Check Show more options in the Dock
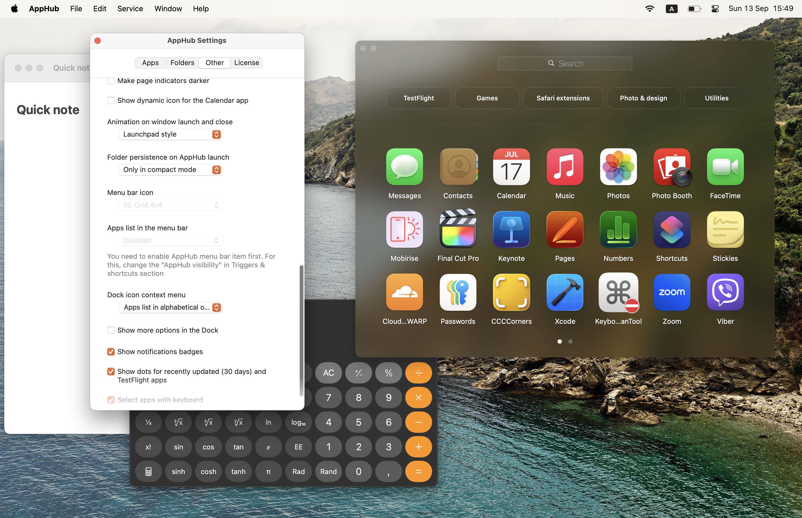802x518 pixels. 111,330
